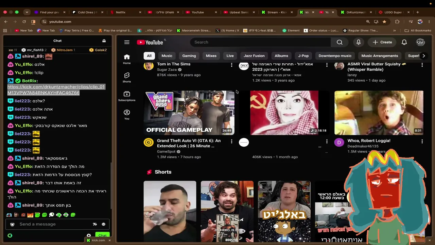The width and height of the screenshot is (435, 245).
Task: Select the Downtempo music chip
Action: point(335,56)
